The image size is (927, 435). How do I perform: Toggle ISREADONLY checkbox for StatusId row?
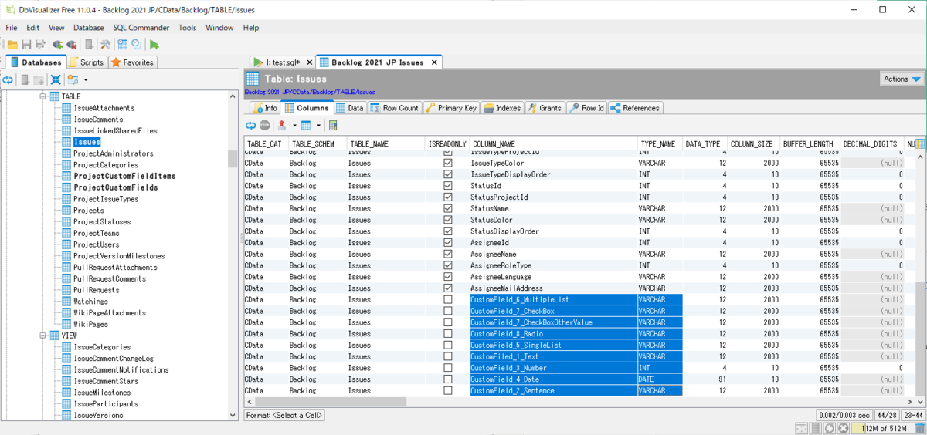coord(447,186)
